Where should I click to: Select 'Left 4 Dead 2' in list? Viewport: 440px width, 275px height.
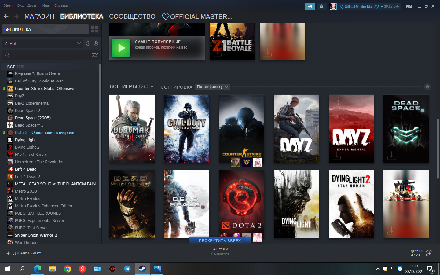(x=28, y=177)
